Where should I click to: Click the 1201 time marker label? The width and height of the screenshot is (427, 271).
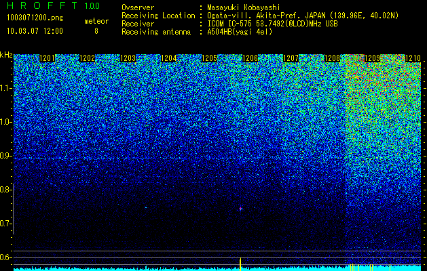click(x=47, y=58)
